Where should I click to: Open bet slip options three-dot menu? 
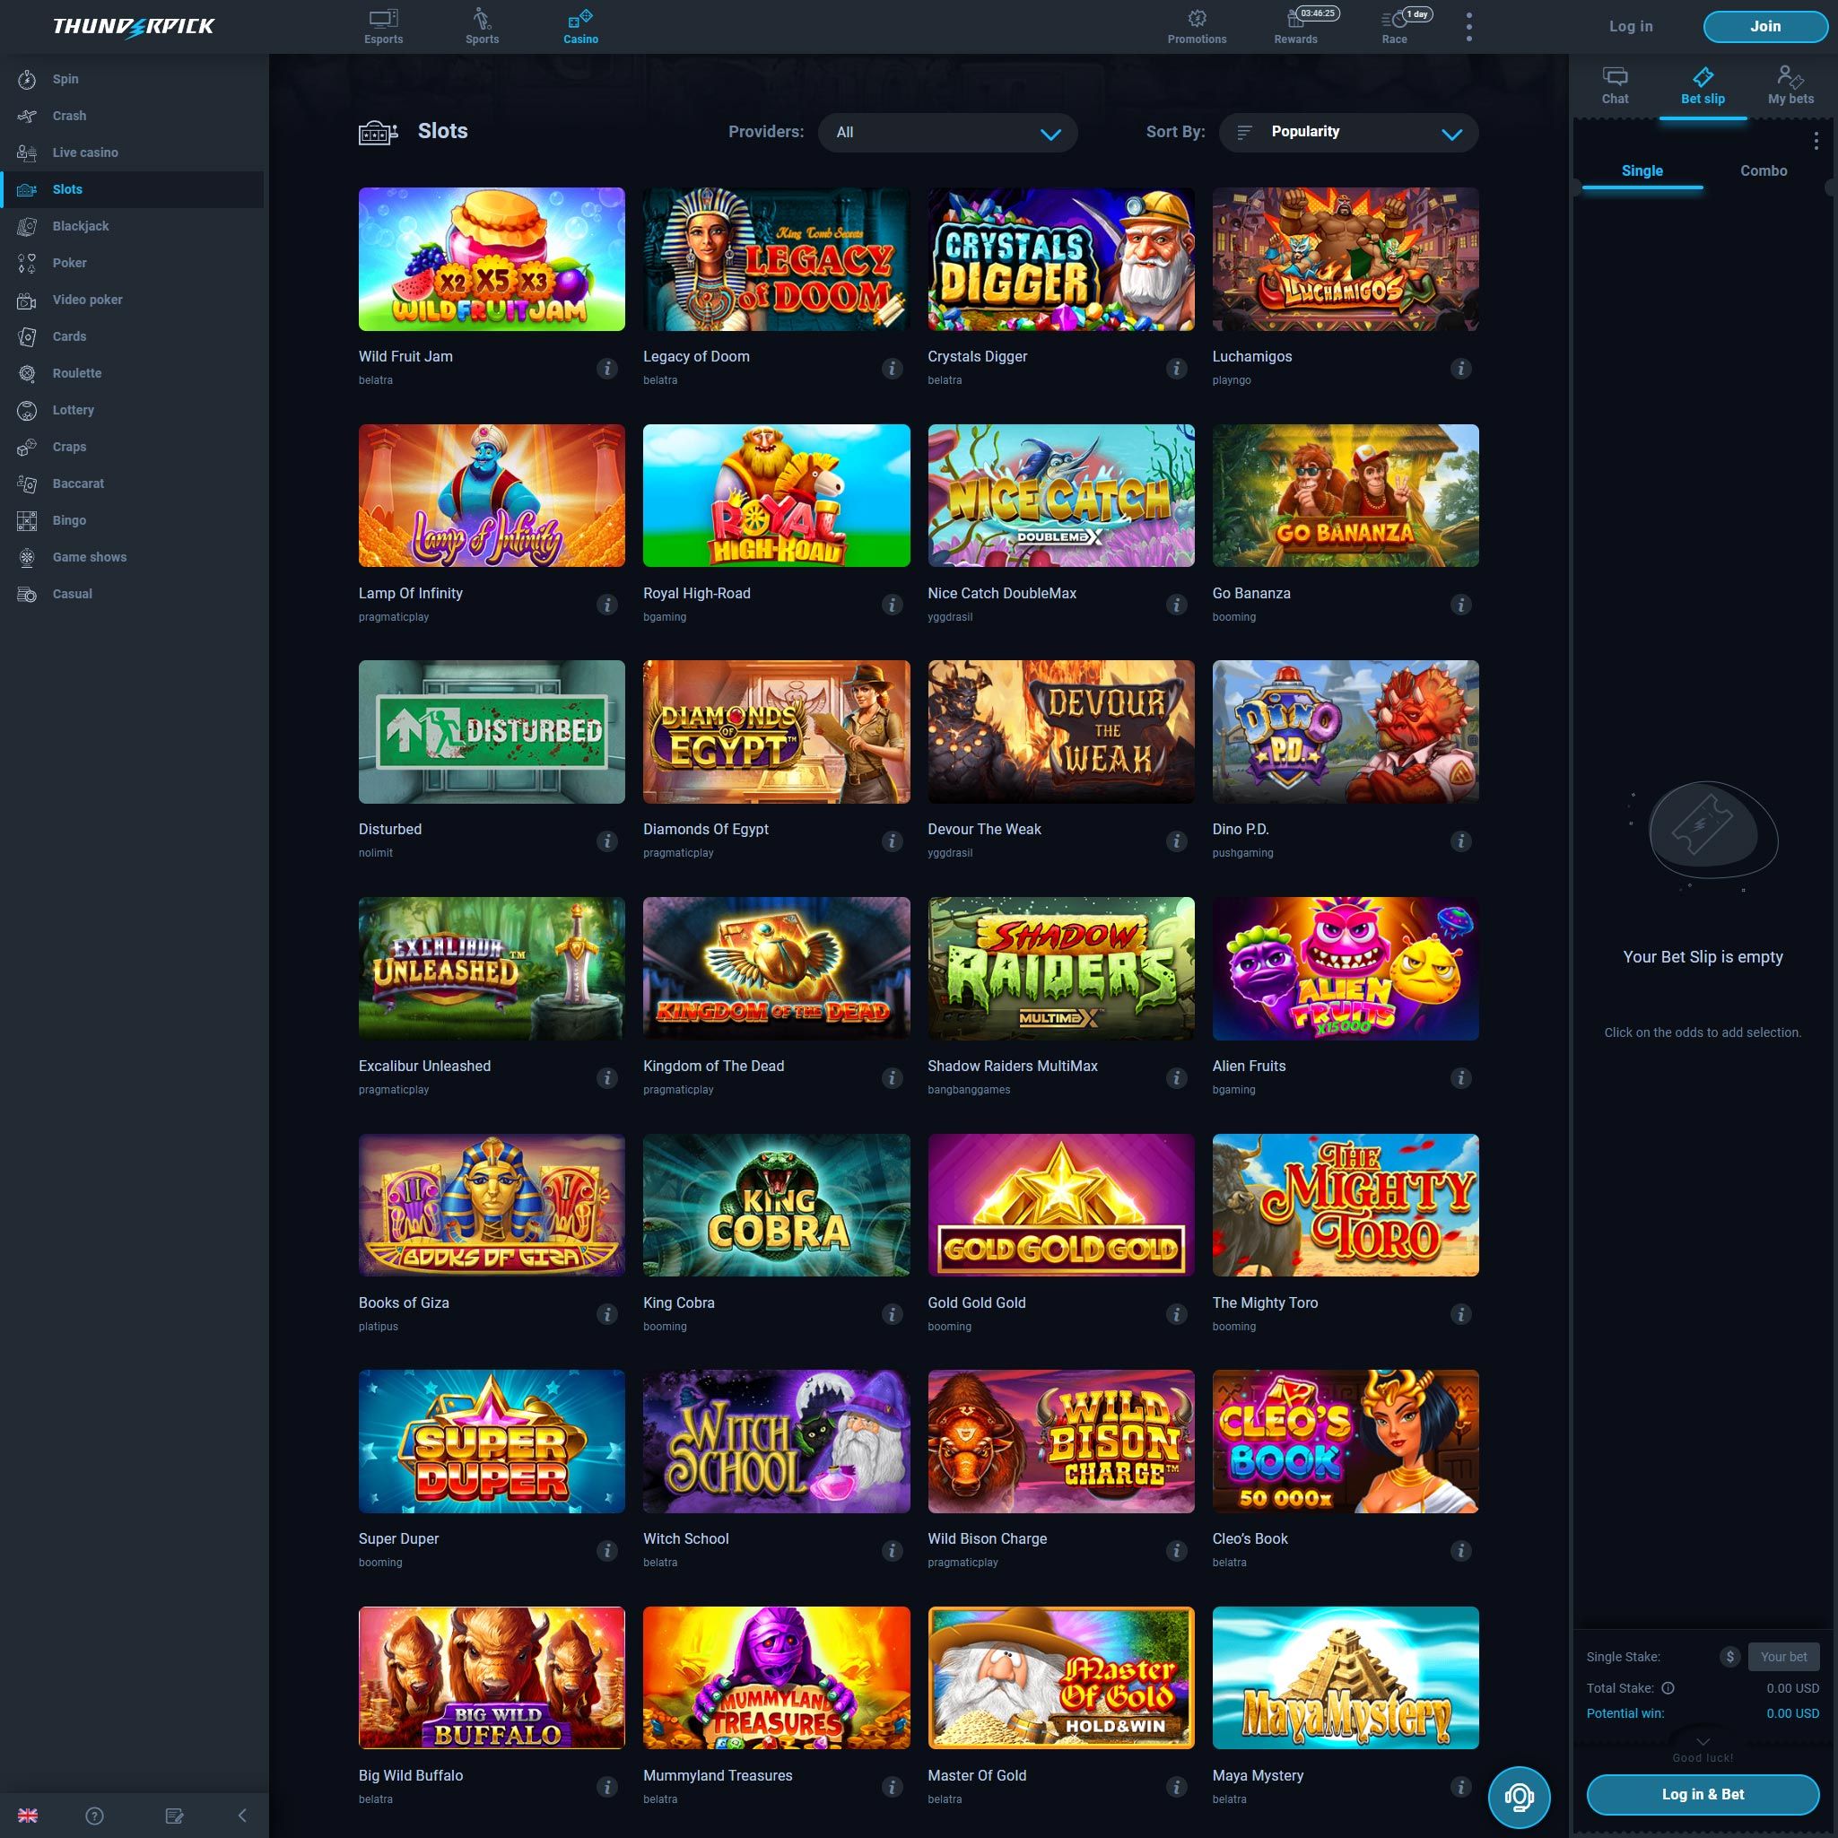point(1816,141)
